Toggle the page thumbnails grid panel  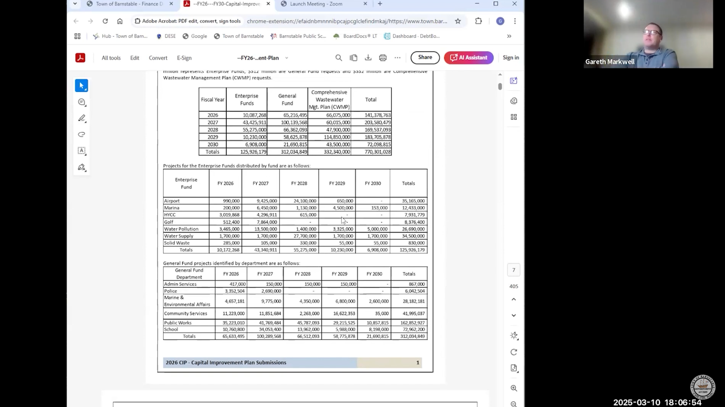point(514,117)
